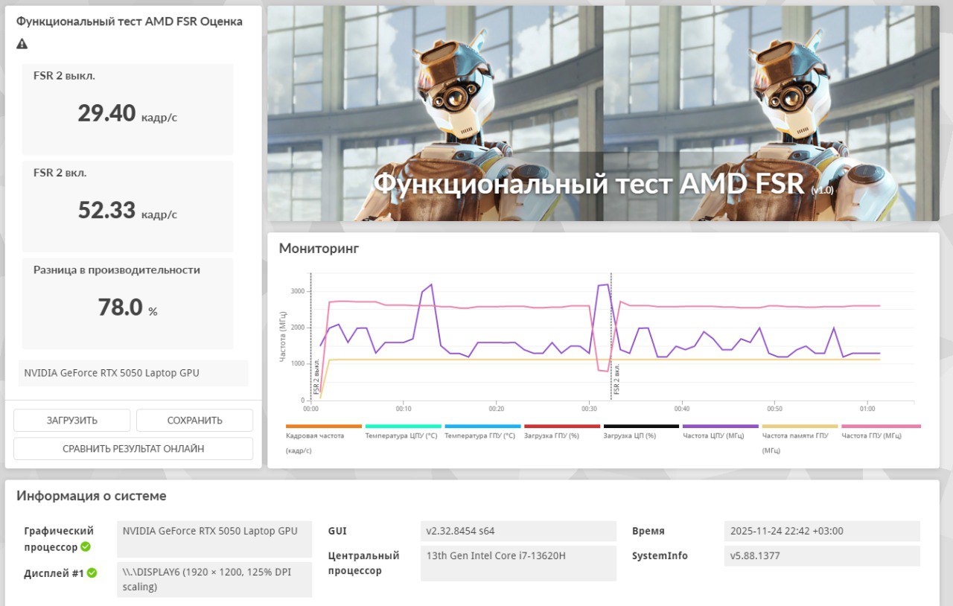Click the 00:30 label on the time axis
953x606 pixels.
tap(589, 409)
